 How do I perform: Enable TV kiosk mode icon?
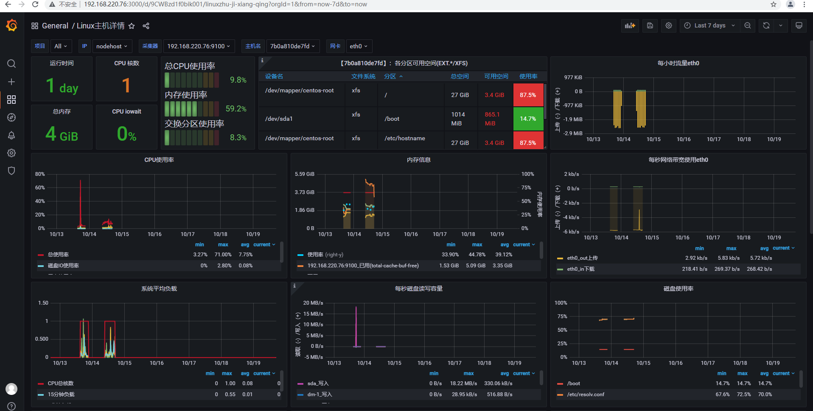pyautogui.click(x=799, y=25)
